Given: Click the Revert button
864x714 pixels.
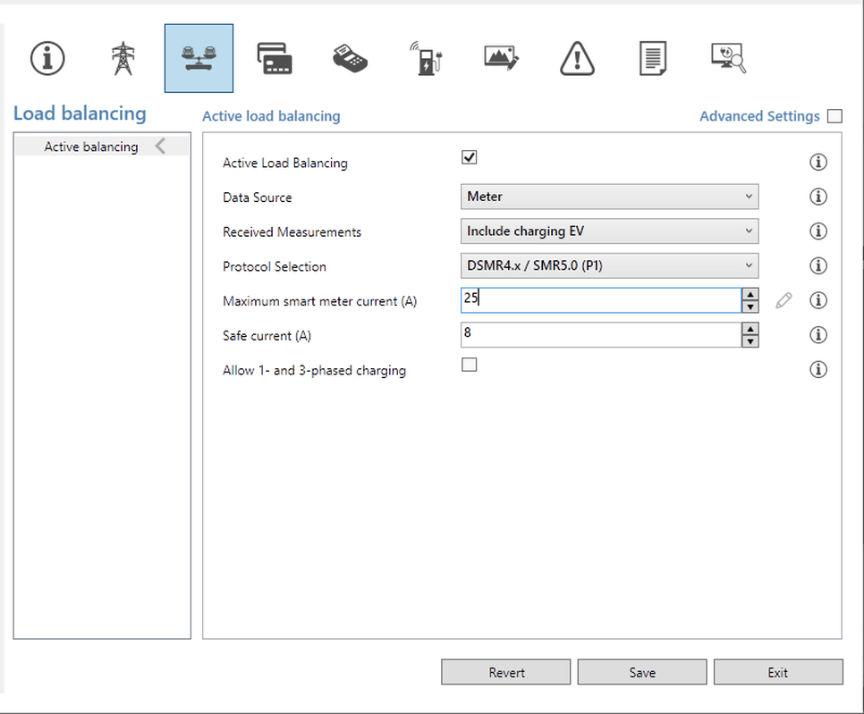Looking at the screenshot, I should point(506,672).
